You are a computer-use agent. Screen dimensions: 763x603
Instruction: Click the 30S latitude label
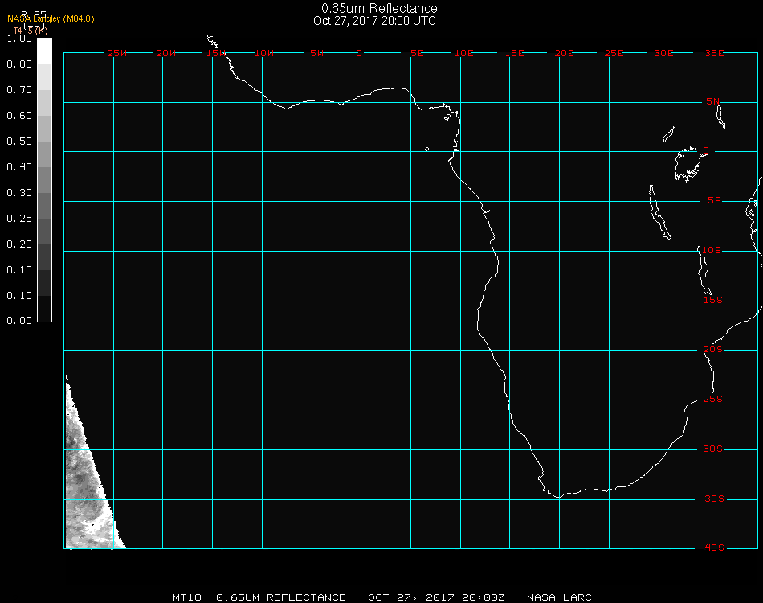(713, 449)
